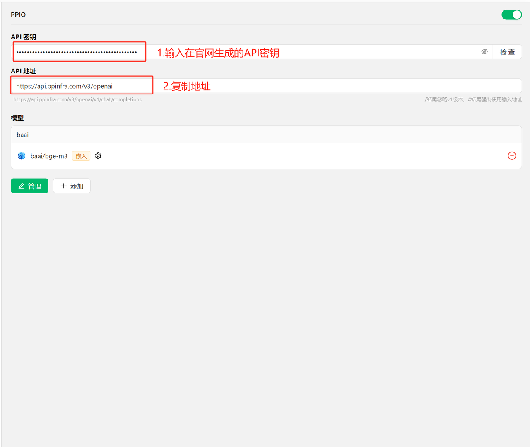The height and width of the screenshot is (447, 530).
Task: Toggle the PPIO provider switch off
Action: click(x=511, y=14)
